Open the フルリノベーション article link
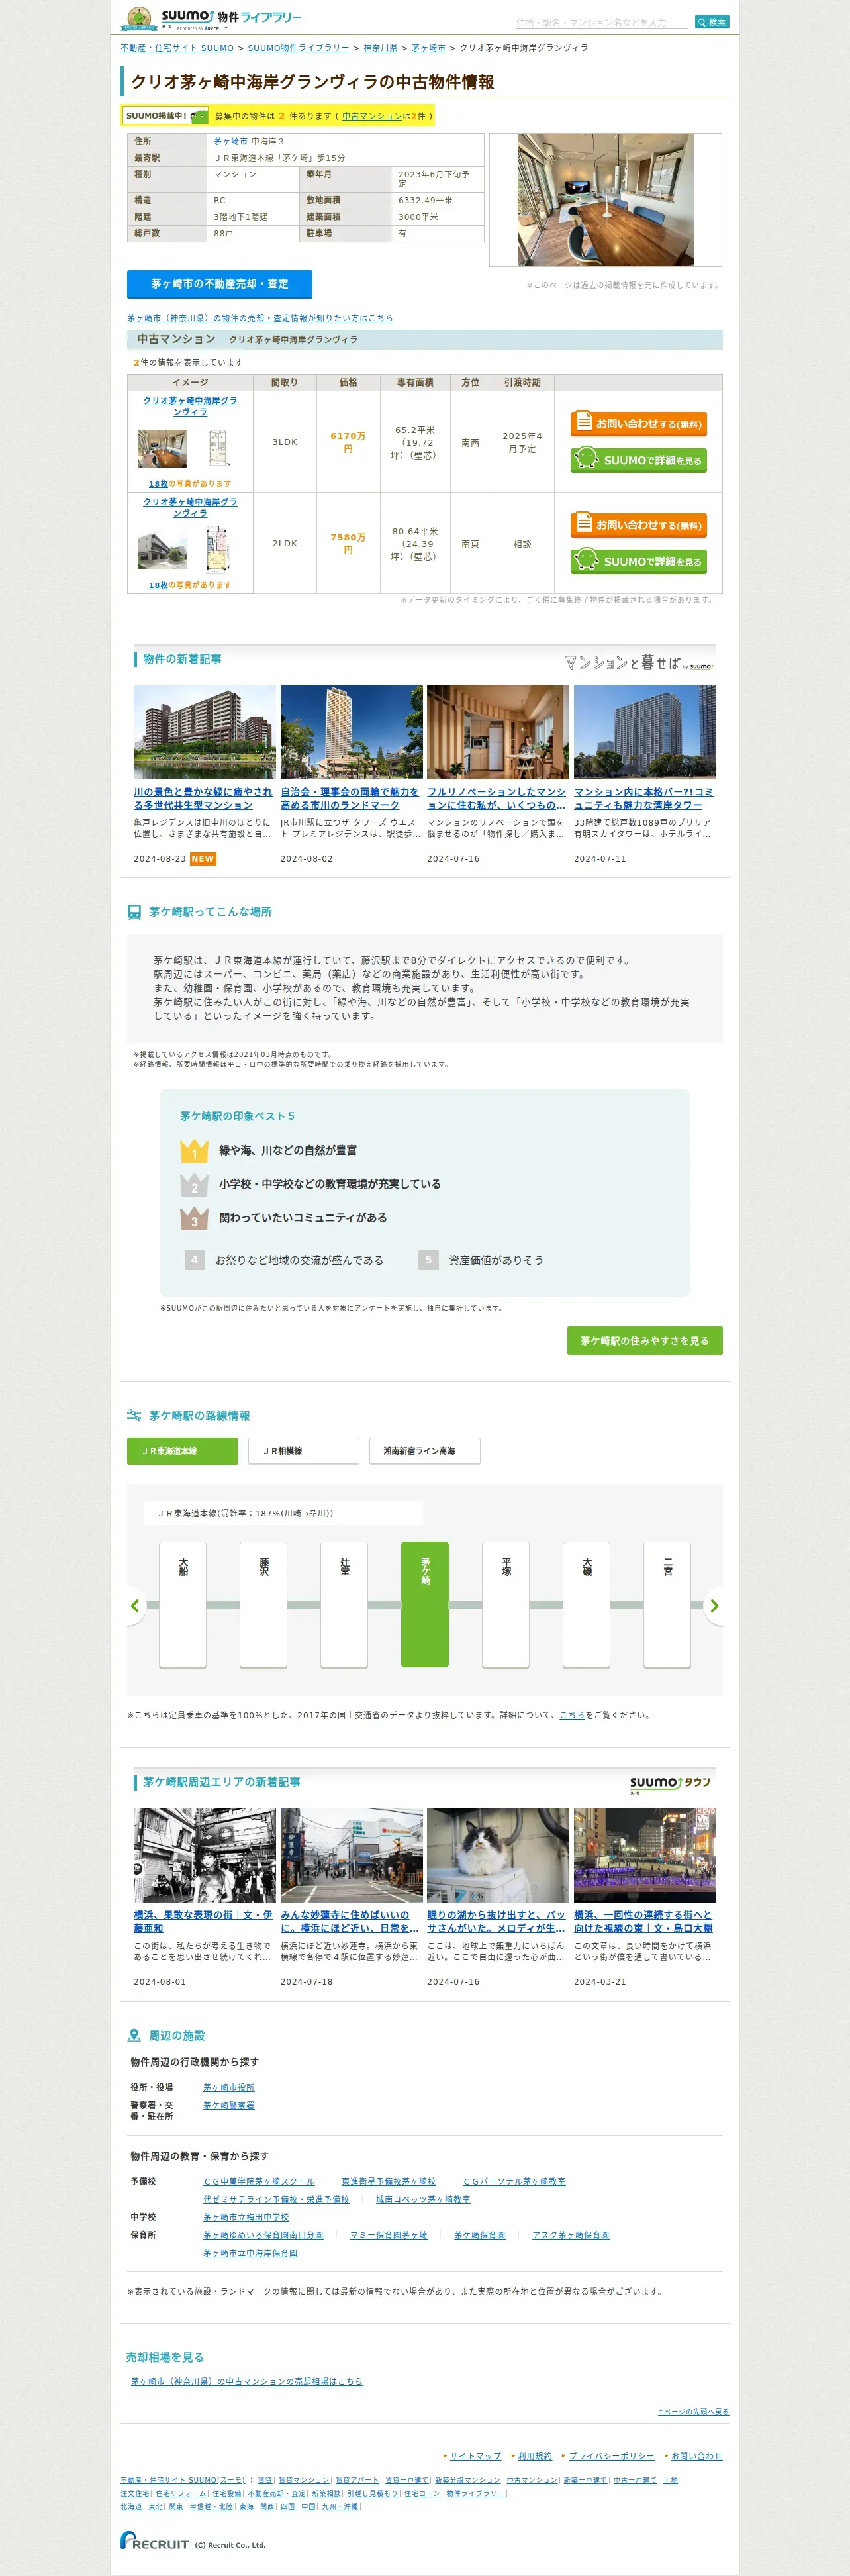Image resolution: width=850 pixels, height=2576 pixels. pyautogui.click(x=497, y=798)
